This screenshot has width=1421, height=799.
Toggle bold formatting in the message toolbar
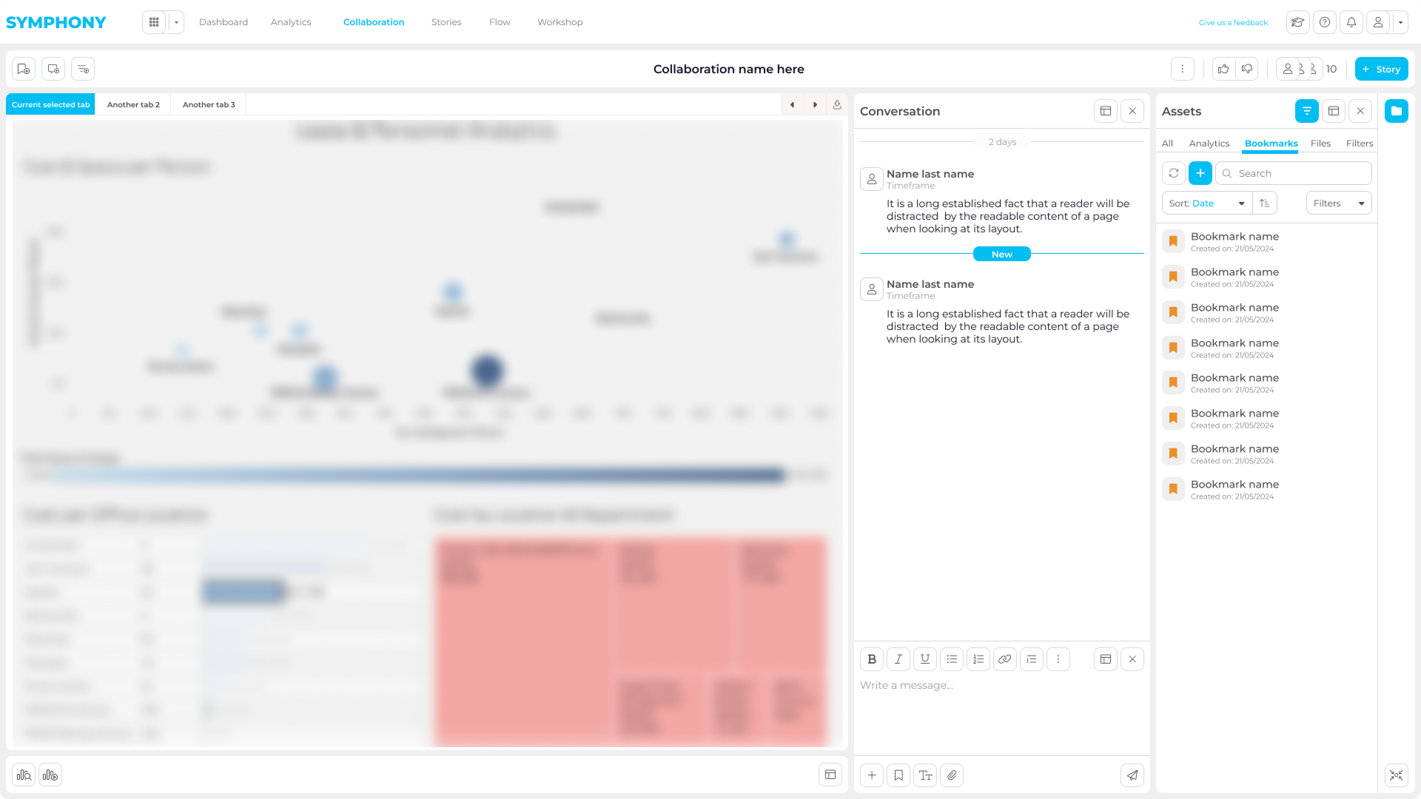pyautogui.click(x=871, y=659)
